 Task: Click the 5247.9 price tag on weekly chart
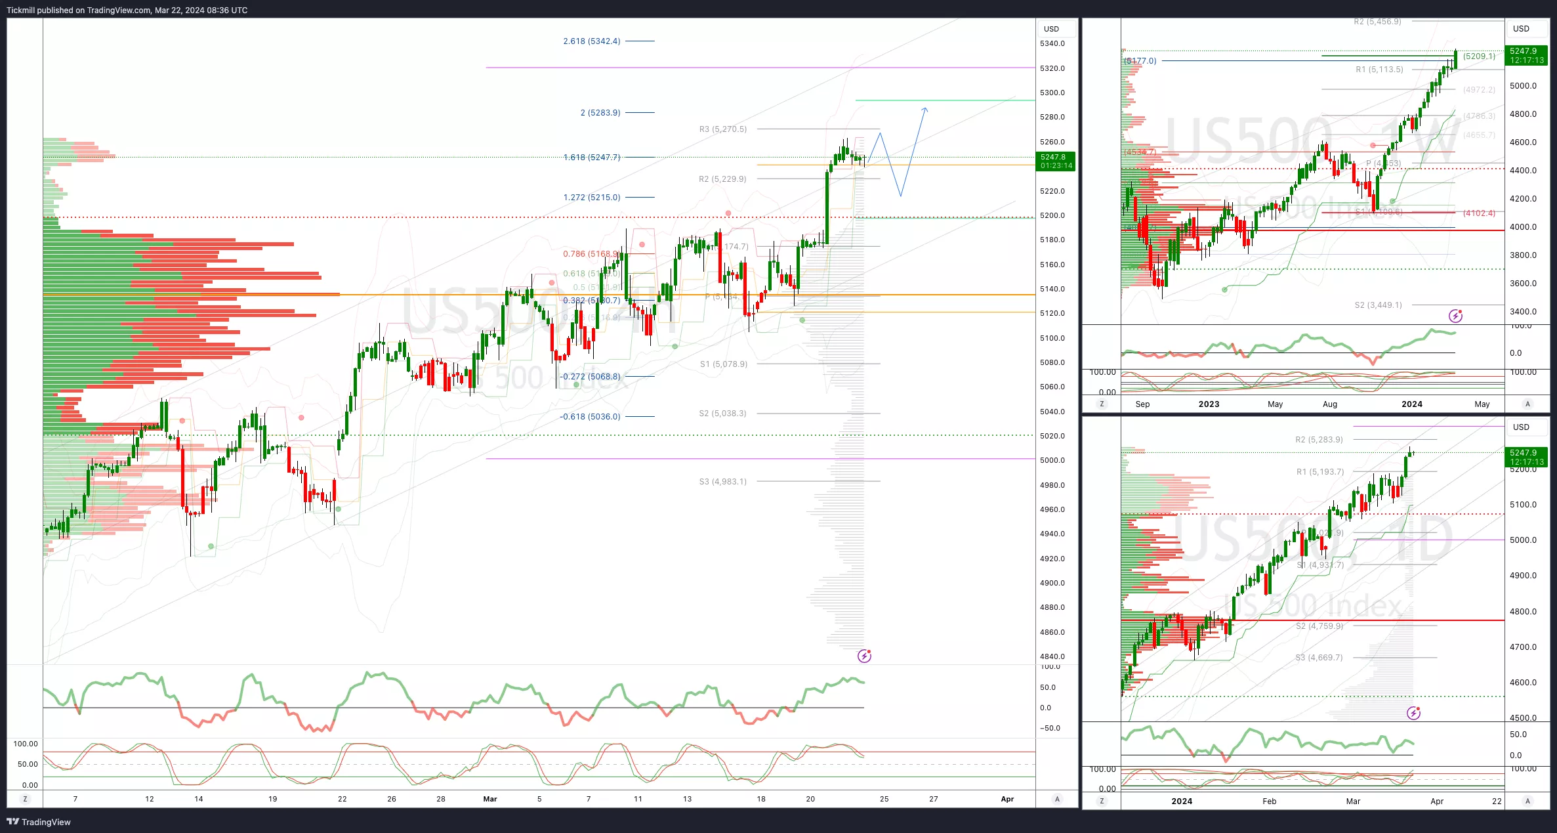pyautogui.click(x=1527, y=55)
